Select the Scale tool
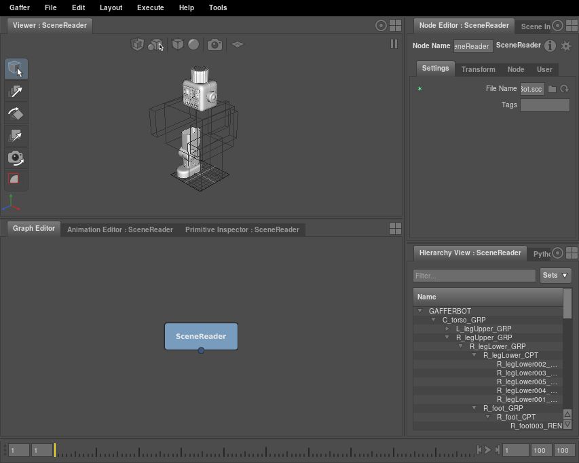Screen dimensions: 579x463 (x=16, y=136)
